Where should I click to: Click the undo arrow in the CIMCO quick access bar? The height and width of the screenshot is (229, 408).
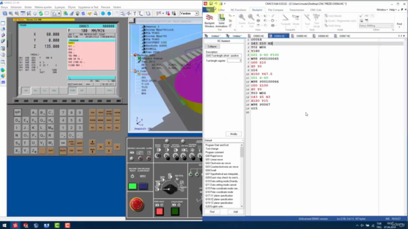pyautogui.click(x=216, y=4)
